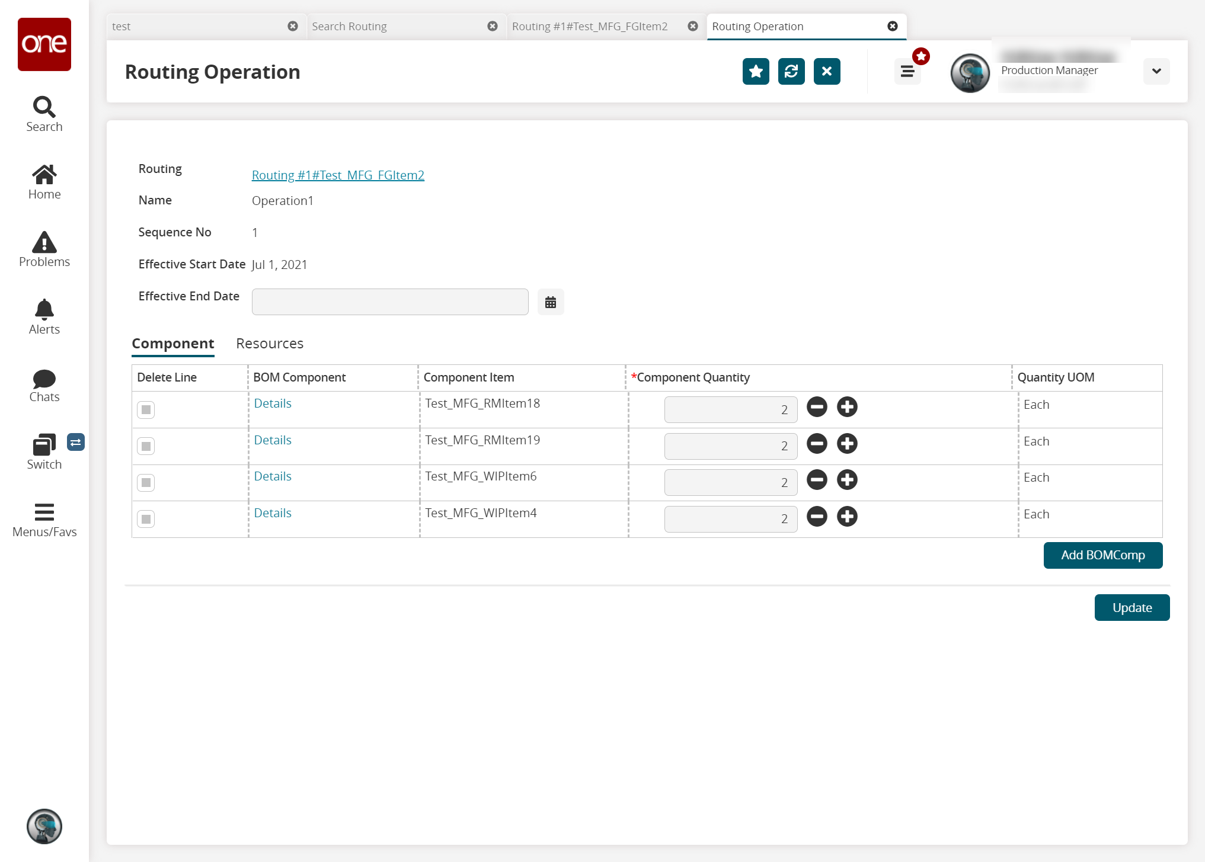Open the Alerts bell in sidebar

coord(44,317)
